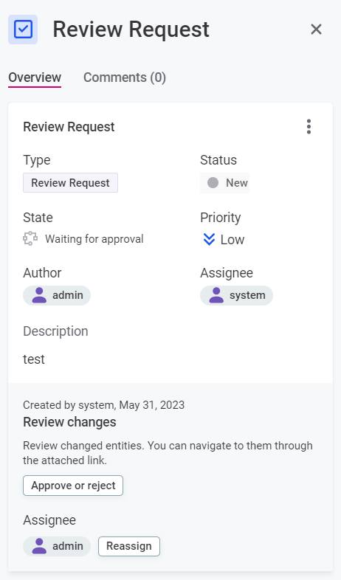Click the Review changes task heading
The height and width of the screenshot is (580, 341).
point(69,422)
